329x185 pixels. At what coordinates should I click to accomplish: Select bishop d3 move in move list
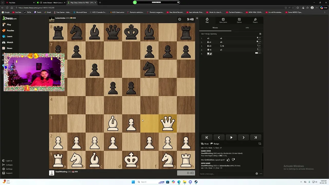(209, 46)
